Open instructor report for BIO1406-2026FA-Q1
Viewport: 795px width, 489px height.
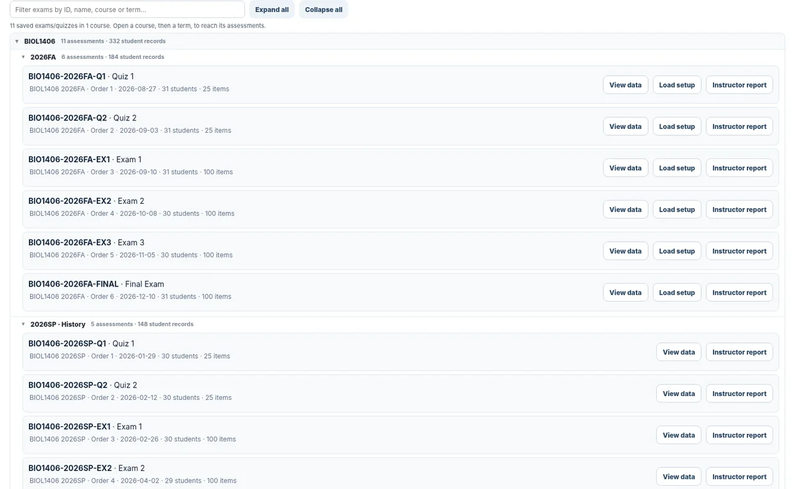[x=739, y=85]
